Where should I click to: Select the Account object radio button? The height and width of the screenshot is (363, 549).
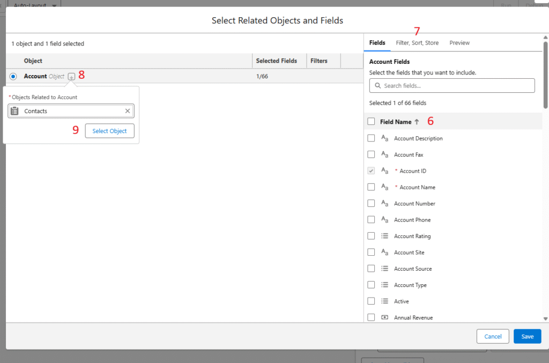[13, 76]
